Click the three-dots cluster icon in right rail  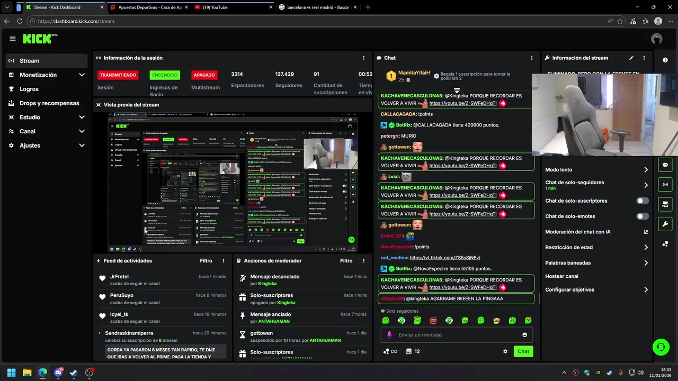tap(665, 244)
